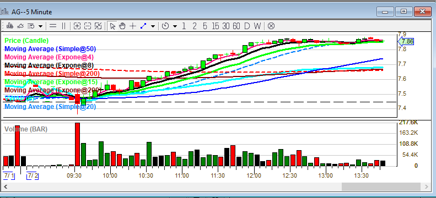This screenshot has height=198, width=436.
Task: Click Moving Average (Simple@200) legend label
Action: coord(52,74)
